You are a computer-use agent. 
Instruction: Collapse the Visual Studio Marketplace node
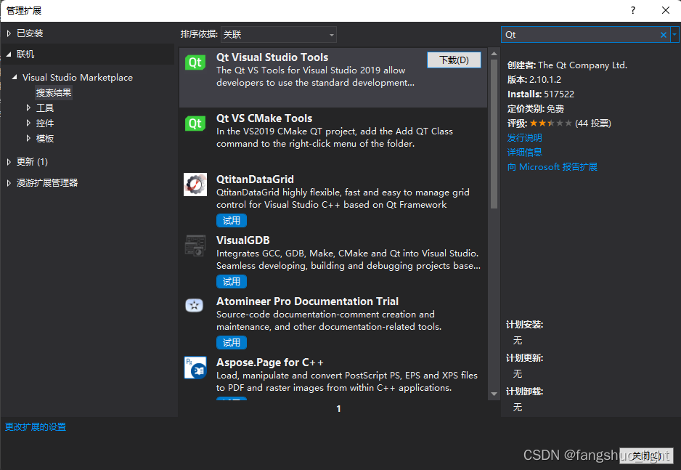(15, 77)
